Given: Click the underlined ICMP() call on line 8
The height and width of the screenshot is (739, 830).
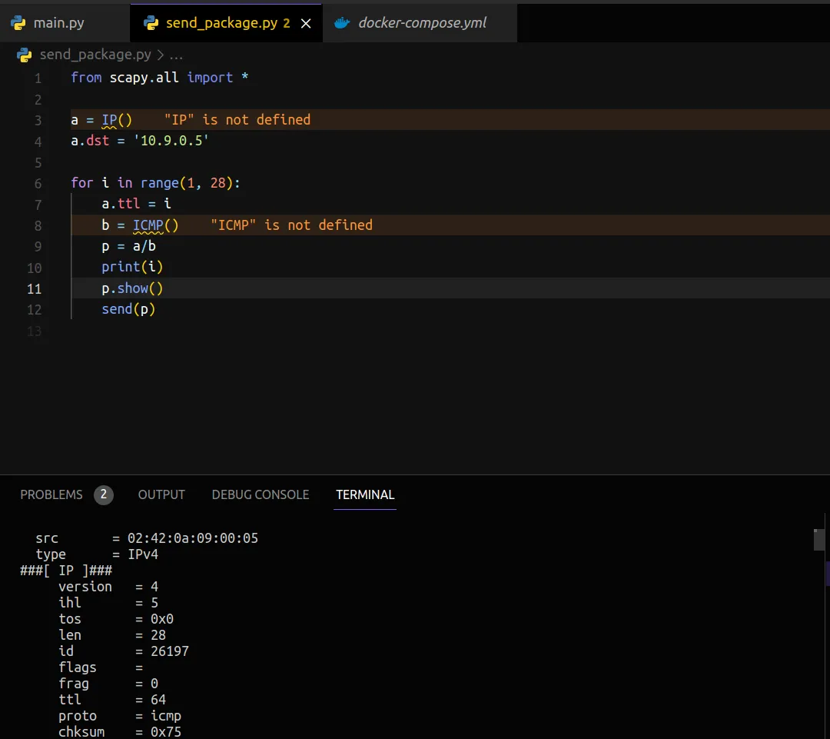Looking at the screenshot, I should tap(155, 225).
